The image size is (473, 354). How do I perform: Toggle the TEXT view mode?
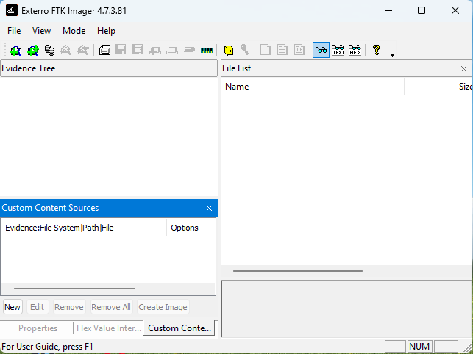(x=338, y=50)
